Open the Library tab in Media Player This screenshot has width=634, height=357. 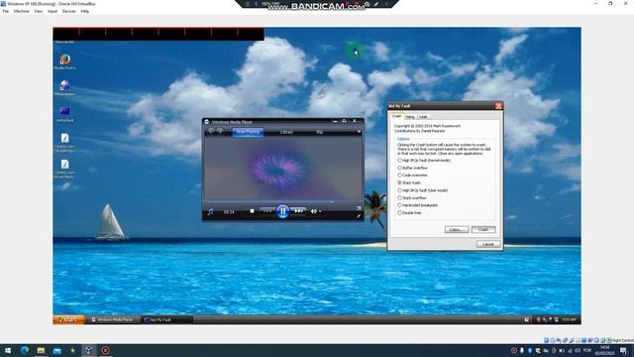(x=286, y=132)
